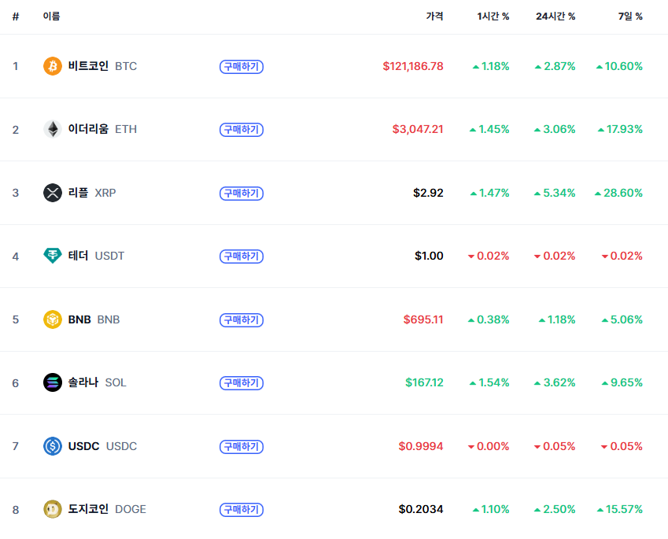The height and width of the screenshot is (539, 668).
Task: Click the Solana logo icon
Action: pyautogui.click(x=52, y=382)
